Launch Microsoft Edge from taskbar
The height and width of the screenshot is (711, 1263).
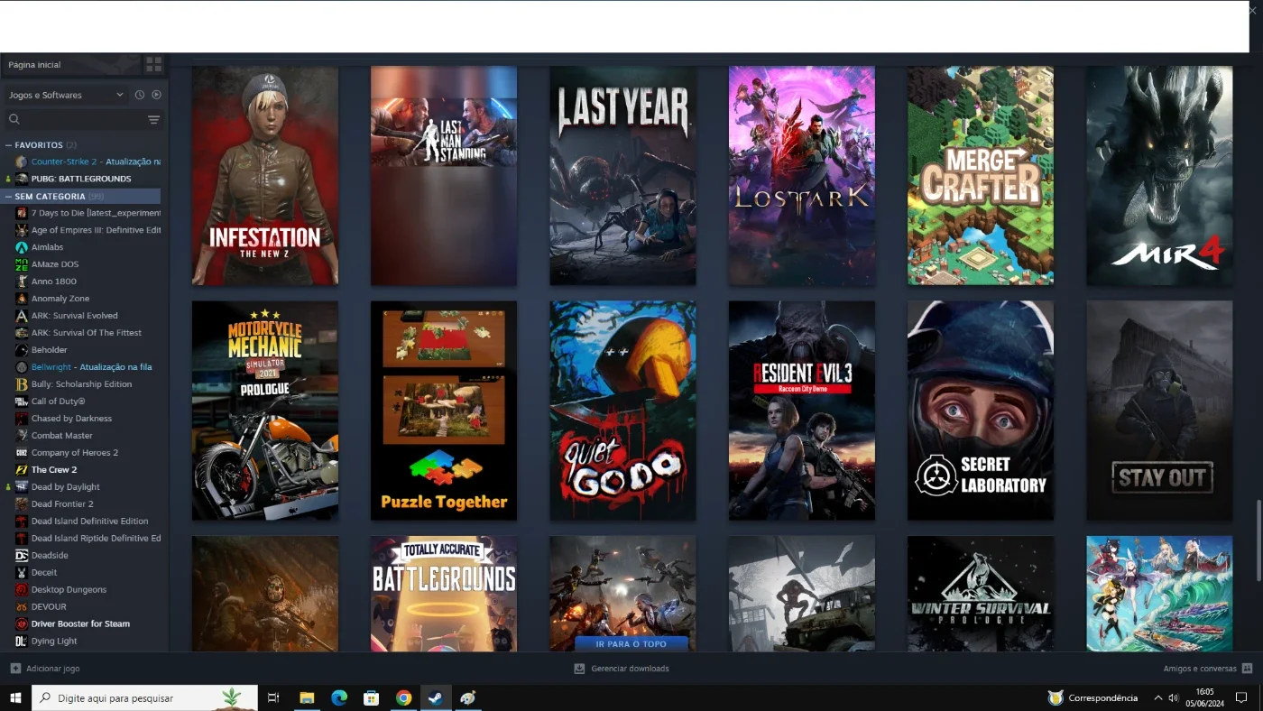(339, 697)
